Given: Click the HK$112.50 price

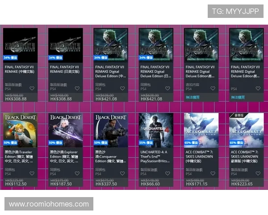Looking at the screenshot, I should [16, 184].
